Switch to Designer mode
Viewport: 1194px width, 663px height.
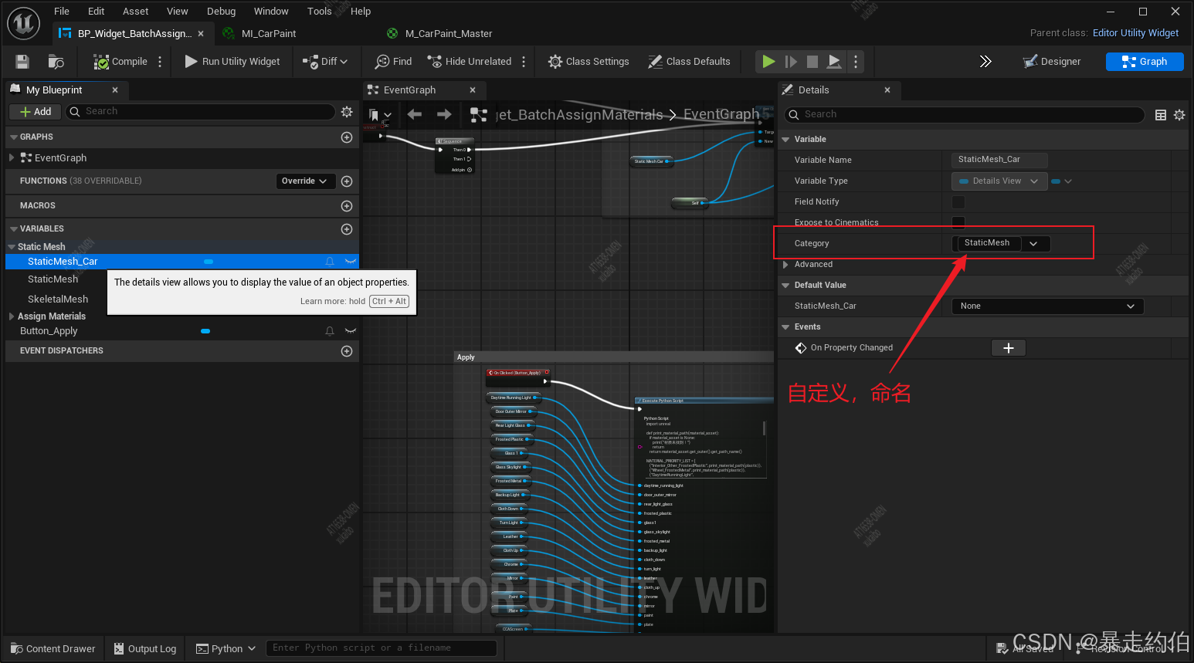coord(1052,62)
